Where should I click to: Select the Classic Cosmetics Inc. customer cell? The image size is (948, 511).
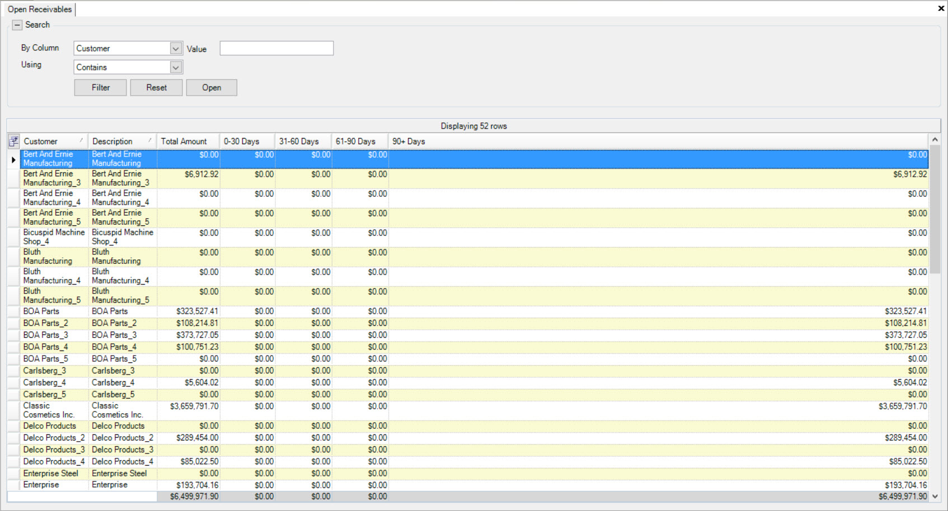[54, 411]
